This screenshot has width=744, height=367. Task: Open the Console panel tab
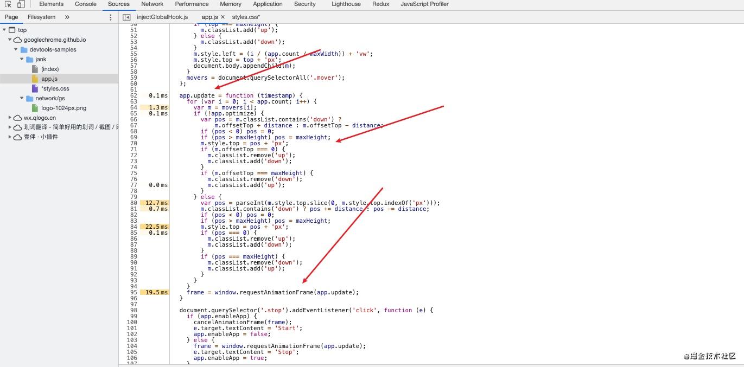click(x=86, y=4)
